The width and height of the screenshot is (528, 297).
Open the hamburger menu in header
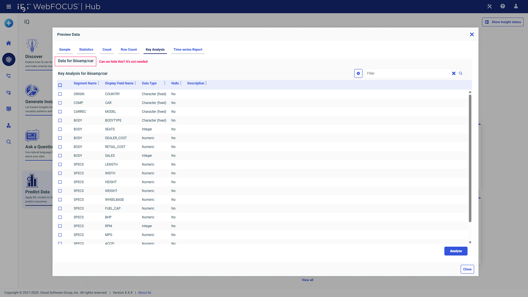[x=9, y=7]
